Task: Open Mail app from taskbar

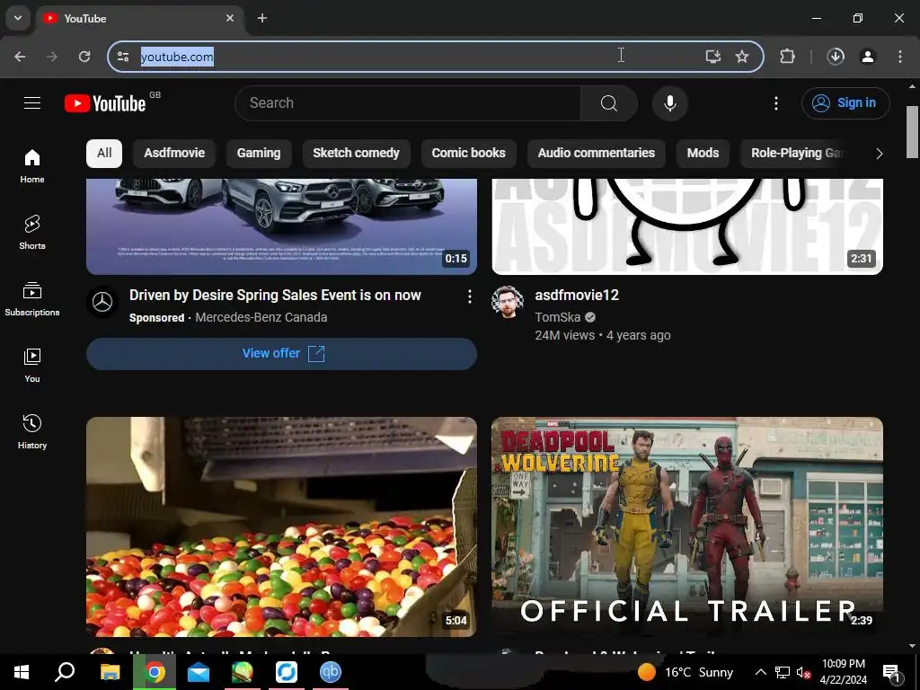Action: pyautogui.click(x=199, y=672)
